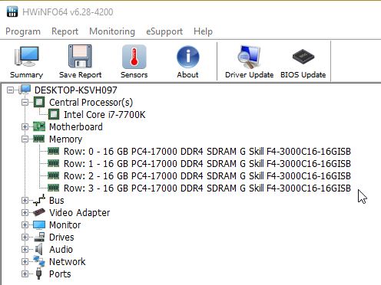381x285 pixels.
Task: Click the Monitor tree icon
Action: click(39, 224)
